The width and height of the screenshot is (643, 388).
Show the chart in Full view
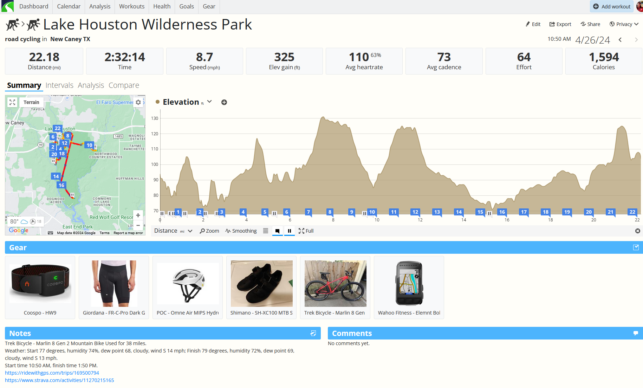click(306, 231)
